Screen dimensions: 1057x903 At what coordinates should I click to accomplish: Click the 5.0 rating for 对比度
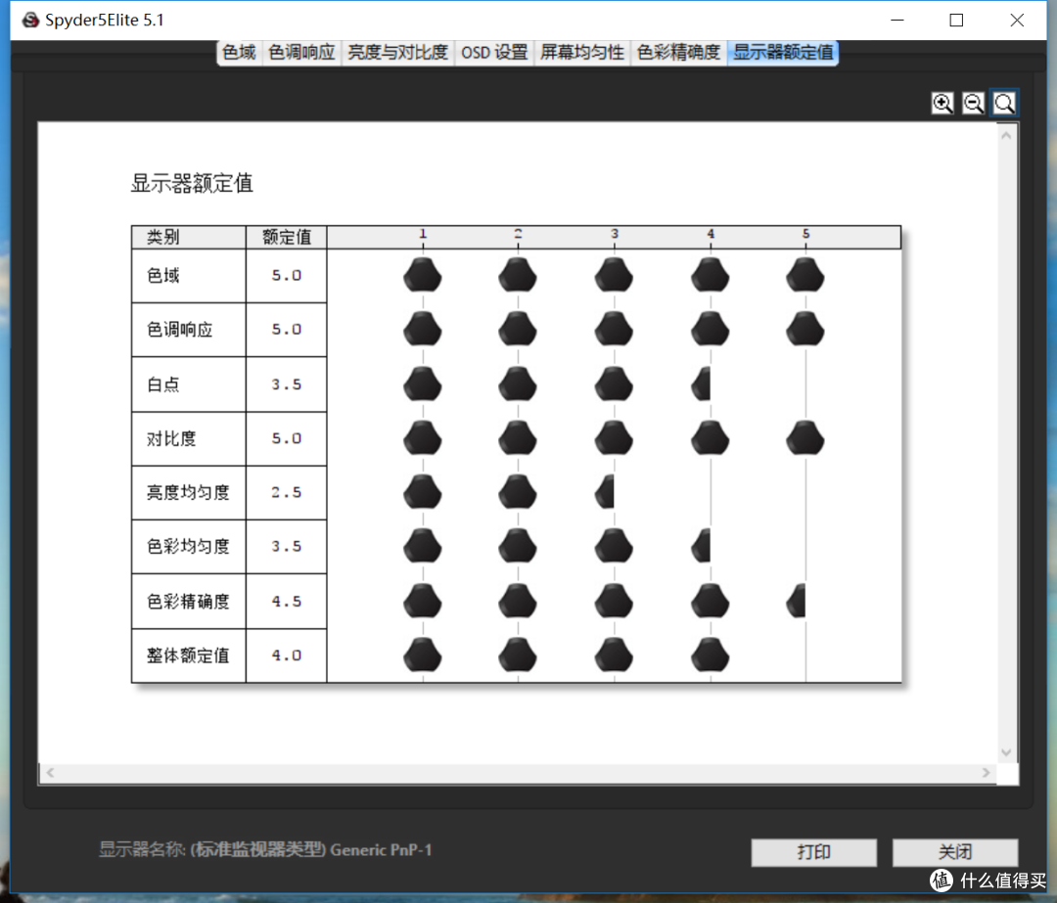click(x=287, y=438)
